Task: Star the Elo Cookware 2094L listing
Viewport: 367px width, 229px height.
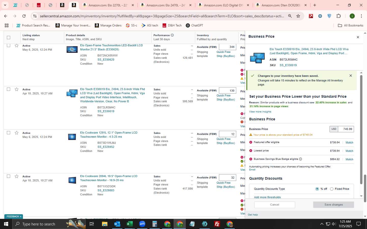Action: pos(17,176)
